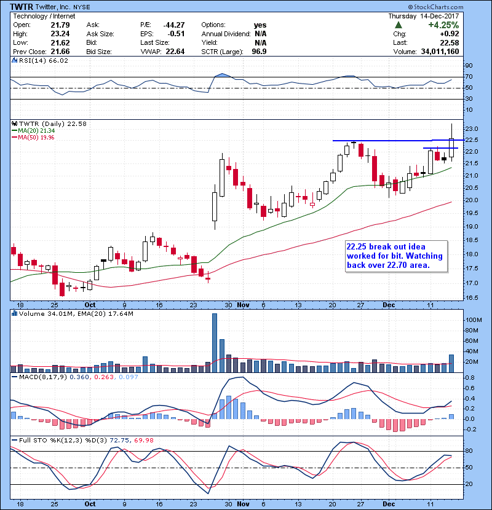Select the Open value 21.79
The image size is (492, 510).
(x=60, y=25)
